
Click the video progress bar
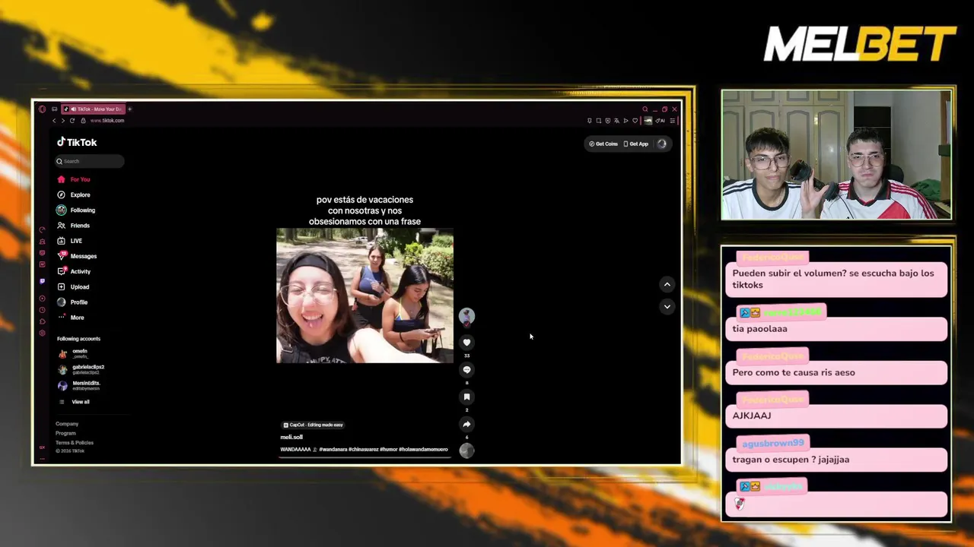364,458
